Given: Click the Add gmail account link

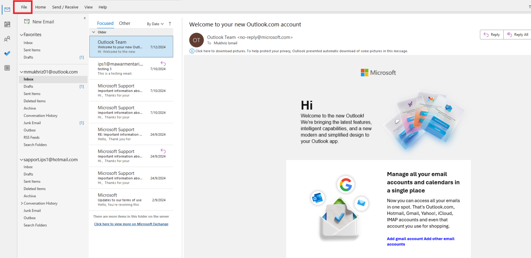Looking at the screenshot, I should pyautogui.click(x=404, y=239).
